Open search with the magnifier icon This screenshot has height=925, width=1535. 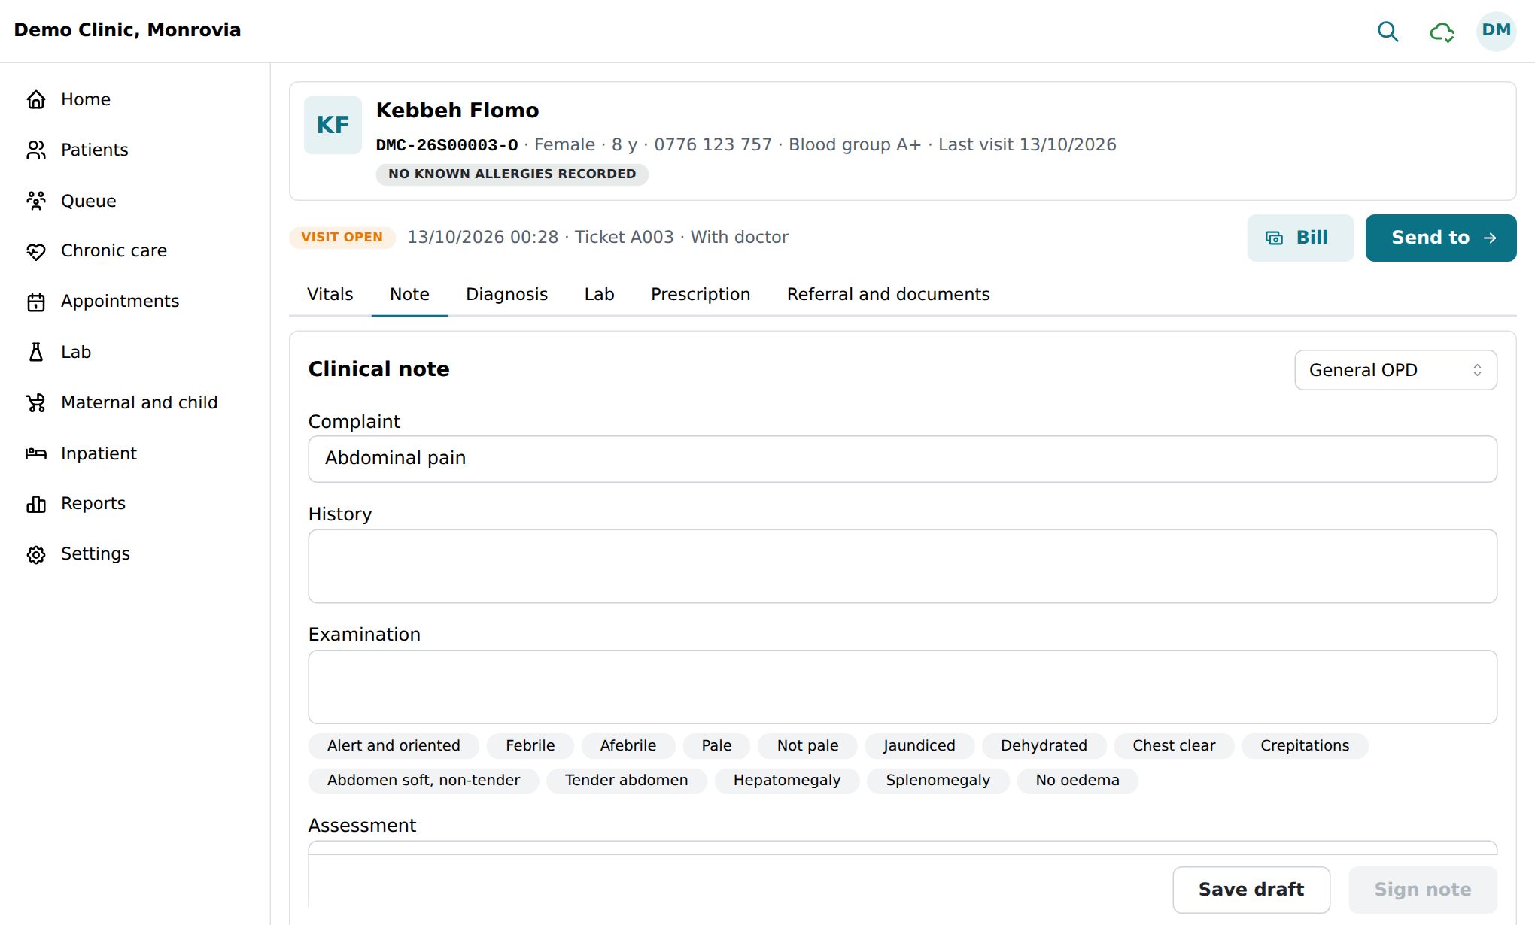(x=1388, y=31)
